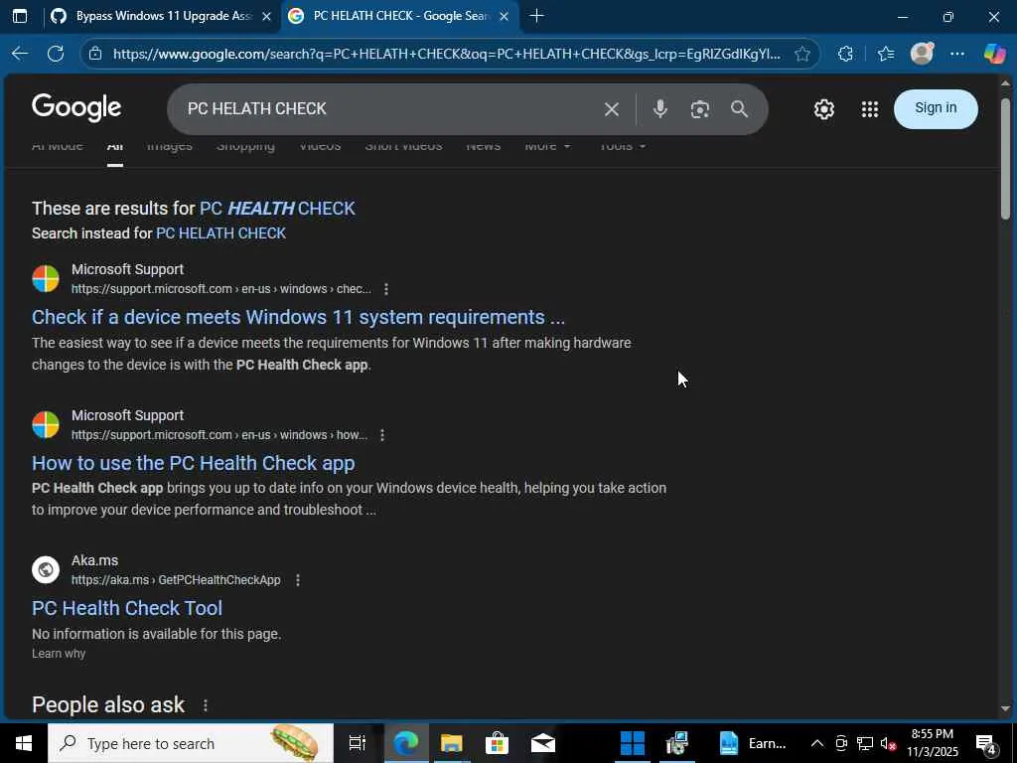
Task: Search by image with camera icon
Action: coord(699,109)
